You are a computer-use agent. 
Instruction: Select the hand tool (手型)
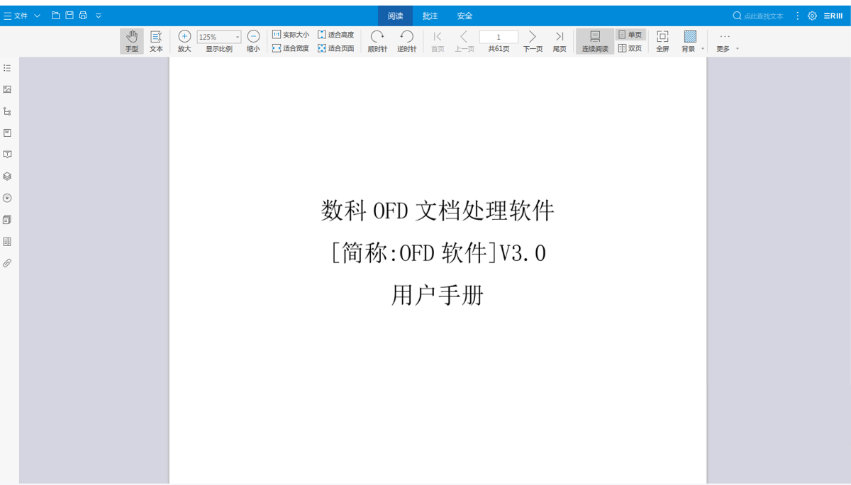click(x=131, y=41)
